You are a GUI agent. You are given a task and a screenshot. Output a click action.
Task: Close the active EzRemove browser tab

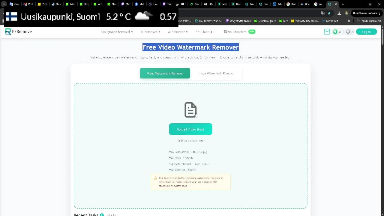pyautogui.click(x=336, y=4)
